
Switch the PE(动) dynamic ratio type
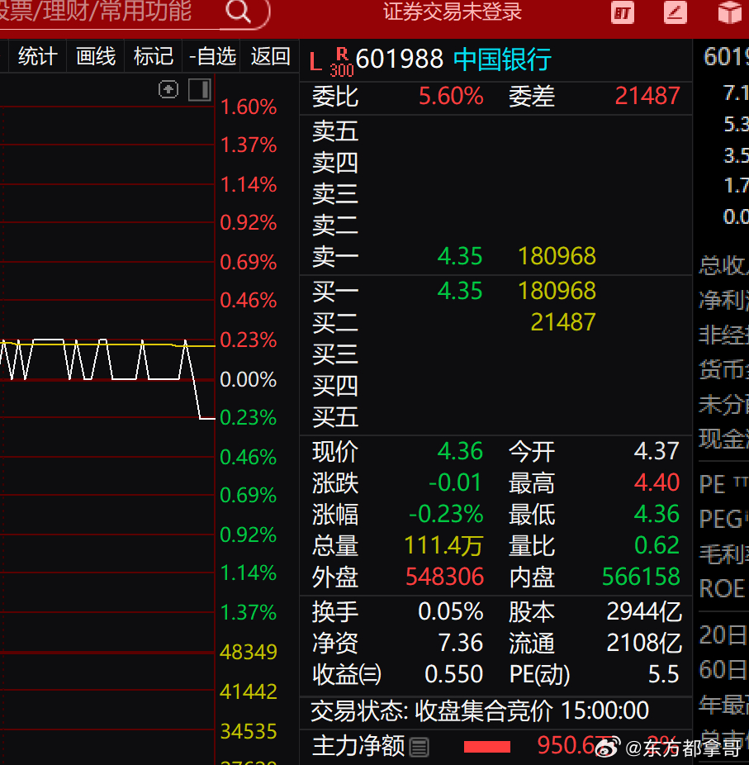click(x=539, y=674)
